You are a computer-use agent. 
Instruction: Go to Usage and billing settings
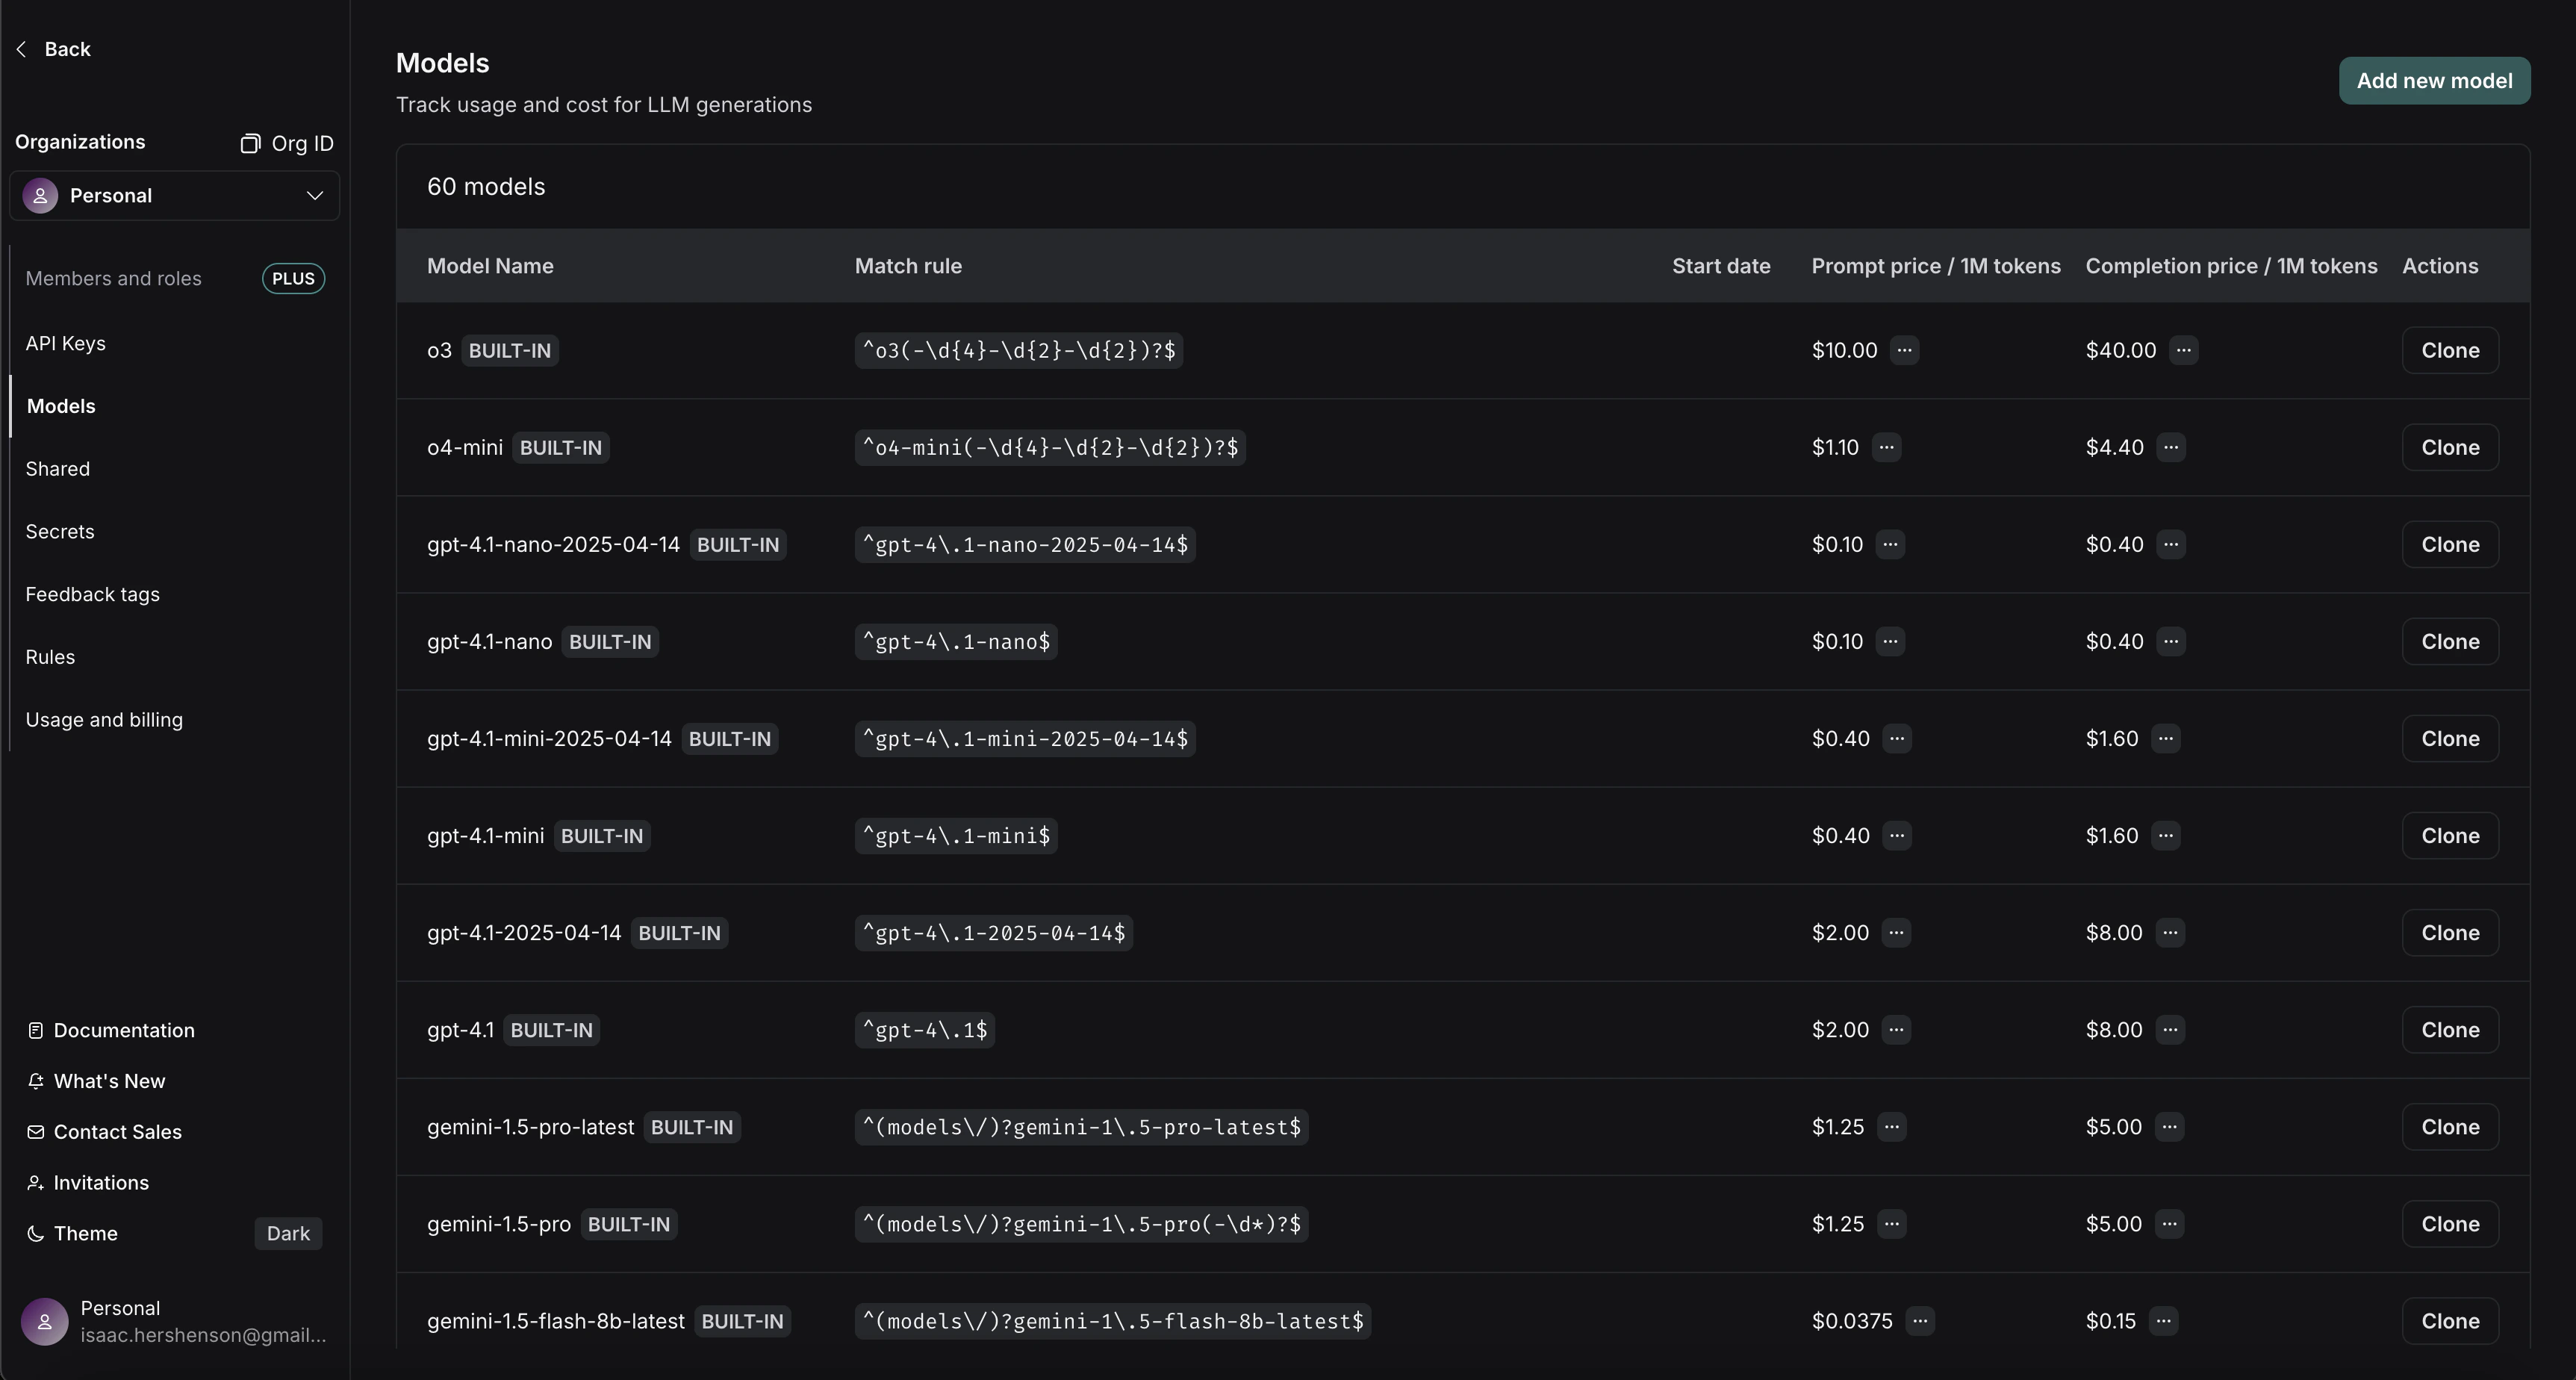point(104,720)
